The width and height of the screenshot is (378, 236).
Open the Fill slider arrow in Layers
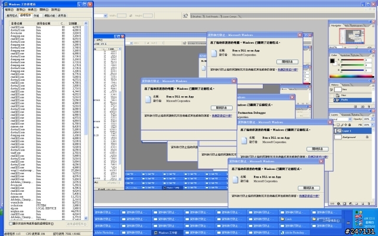[x=372, y=124]
